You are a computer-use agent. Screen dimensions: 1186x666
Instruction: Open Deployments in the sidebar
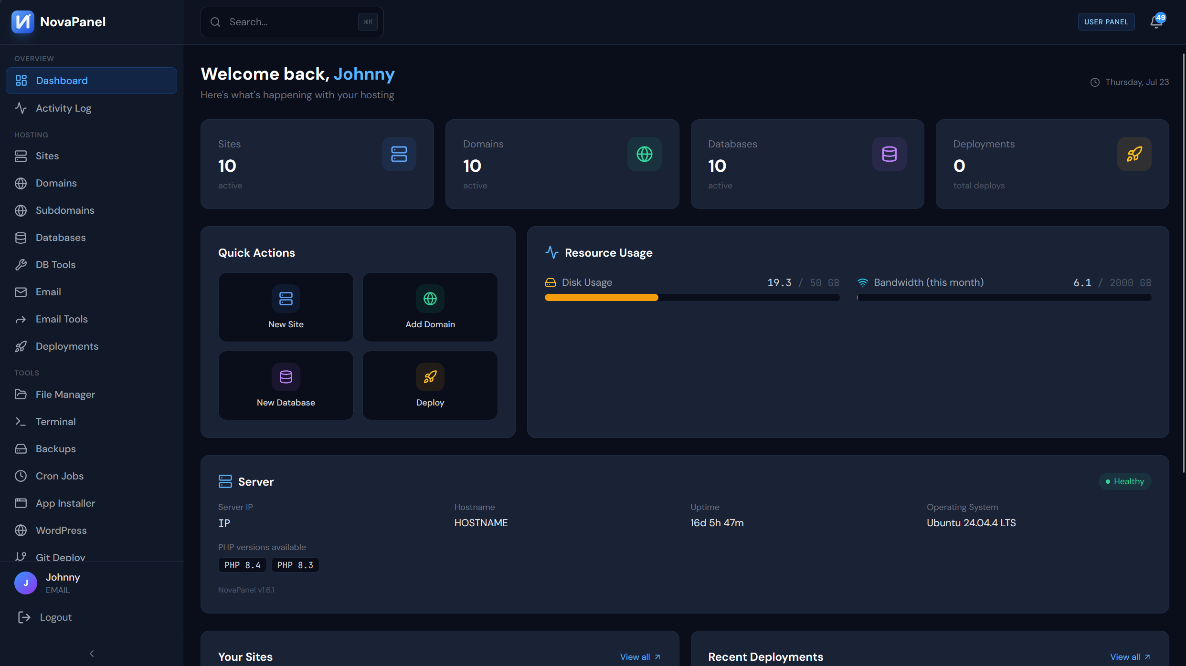tap(91, 346)
